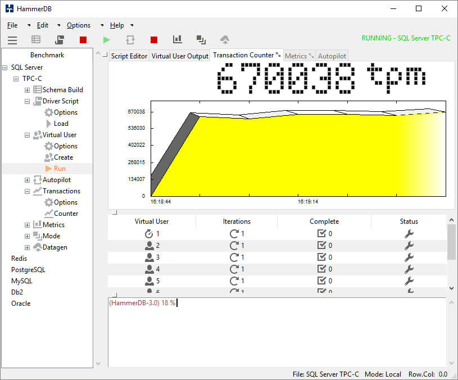Select PostgreSQL in the Benchmark list
This screenshot has height=380, width=458.
[28, 270]
